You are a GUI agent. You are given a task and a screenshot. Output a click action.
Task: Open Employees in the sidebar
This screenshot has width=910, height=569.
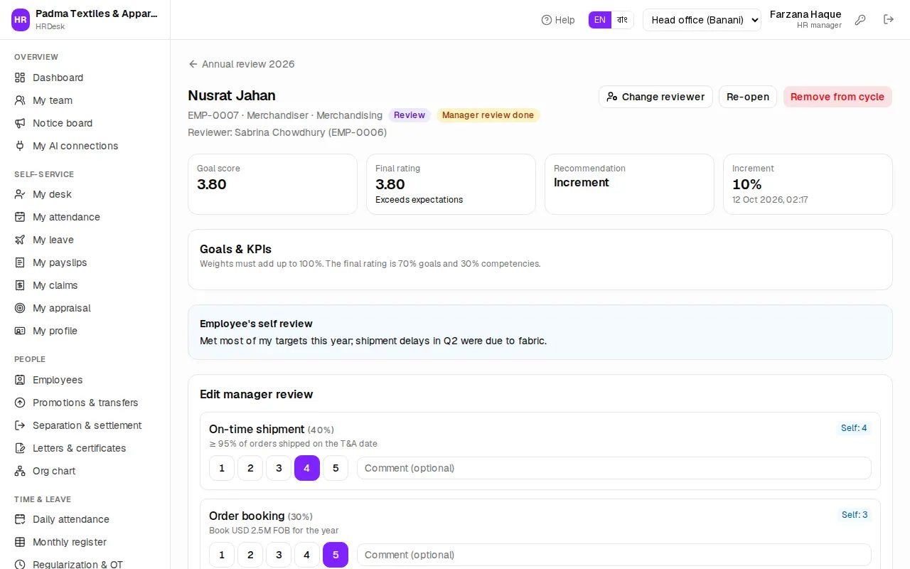pyautogui.click(x=85, y=380)
